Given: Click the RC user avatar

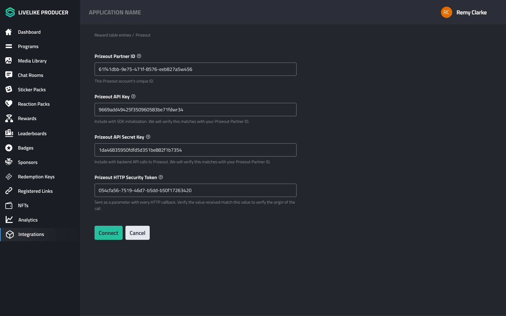Looking at the screenshot, I should [447, 12].
